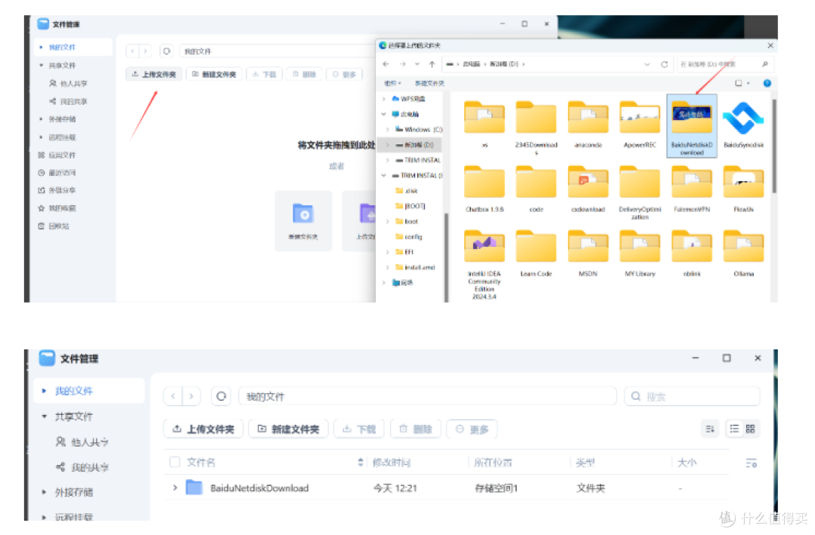The width and height of the screenshot is (815, 535).
Task: Switch to grid view in lower File Manager
Action: point(750,429)
